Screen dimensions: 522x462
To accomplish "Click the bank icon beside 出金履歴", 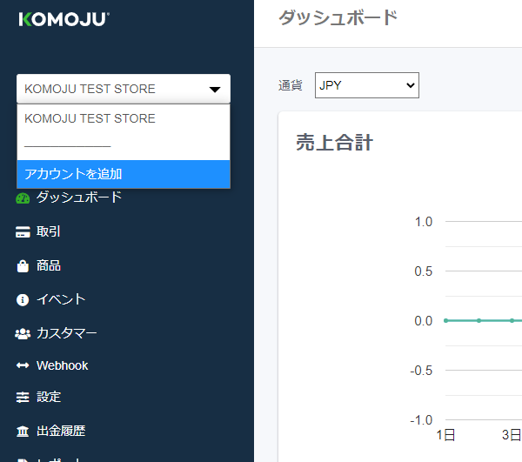I will point(23,432).
